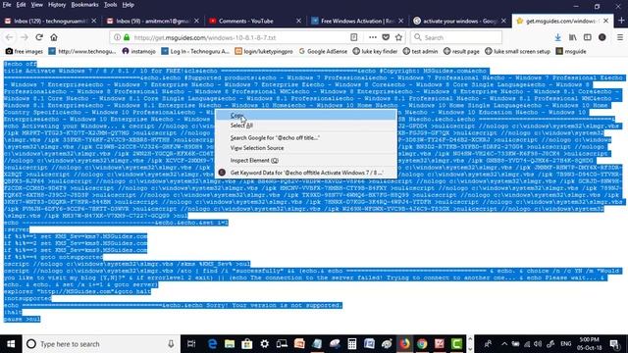Open File Explorer from the taskbar
The image size is (628, 353).
[x=230, y=344]
